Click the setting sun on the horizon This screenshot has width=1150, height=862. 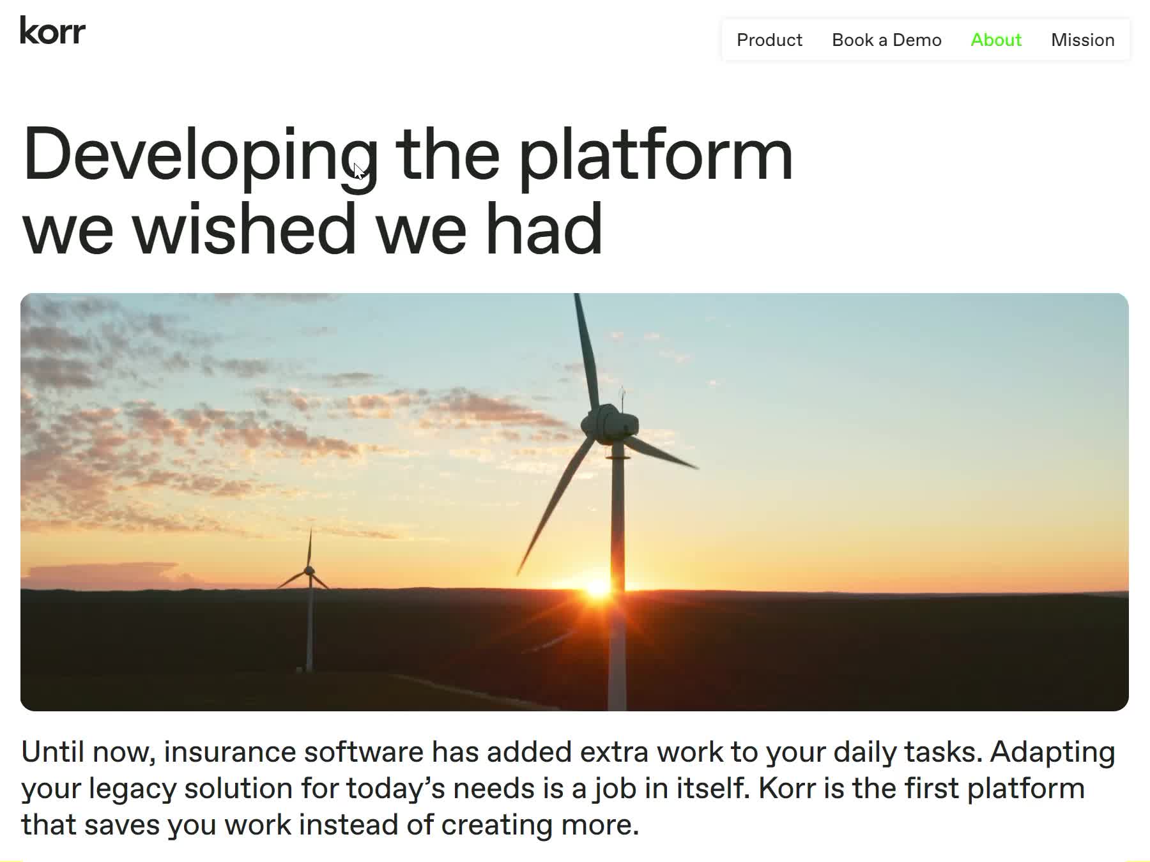[598, 587]
